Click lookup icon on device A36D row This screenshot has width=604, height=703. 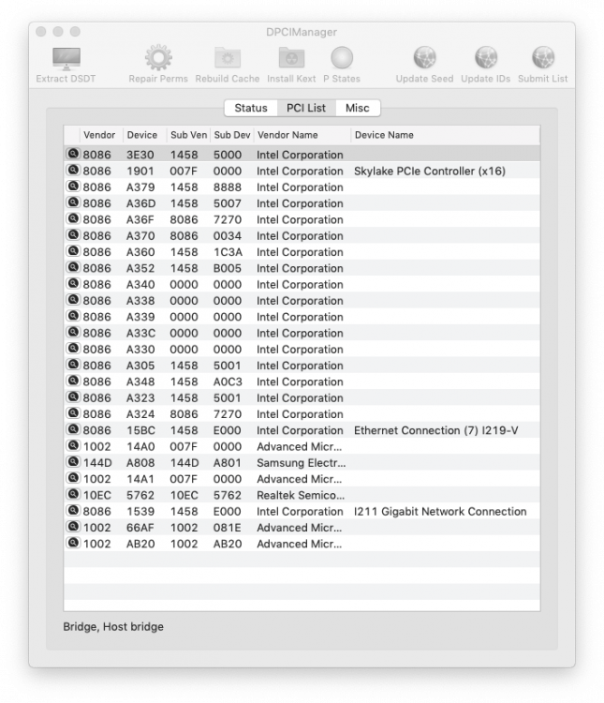[x=73, y=202]
